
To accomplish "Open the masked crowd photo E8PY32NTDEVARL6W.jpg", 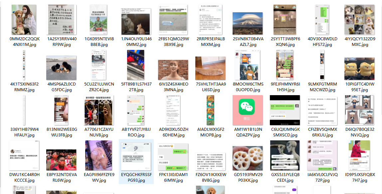I will 61,160.
